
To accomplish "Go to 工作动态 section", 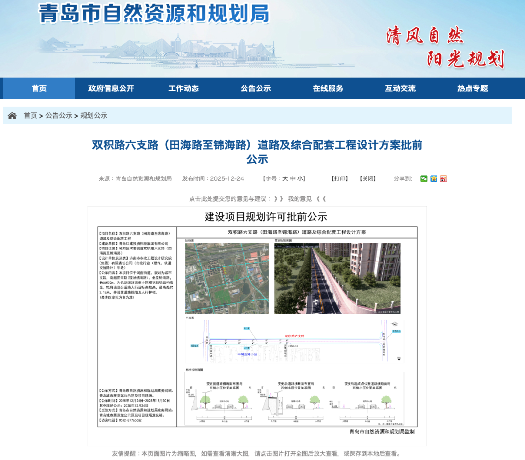I will point(183,88).
